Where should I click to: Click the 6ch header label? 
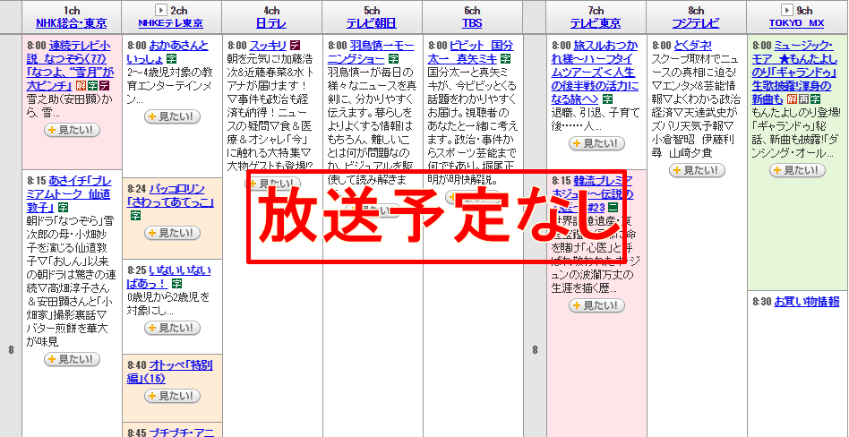[x=472, y=10]
